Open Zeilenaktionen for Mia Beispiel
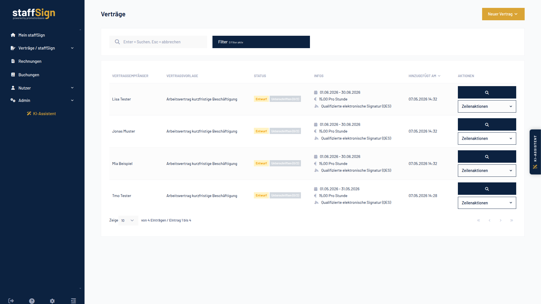The height and width of the screenshot is (304, 541). 487,171
